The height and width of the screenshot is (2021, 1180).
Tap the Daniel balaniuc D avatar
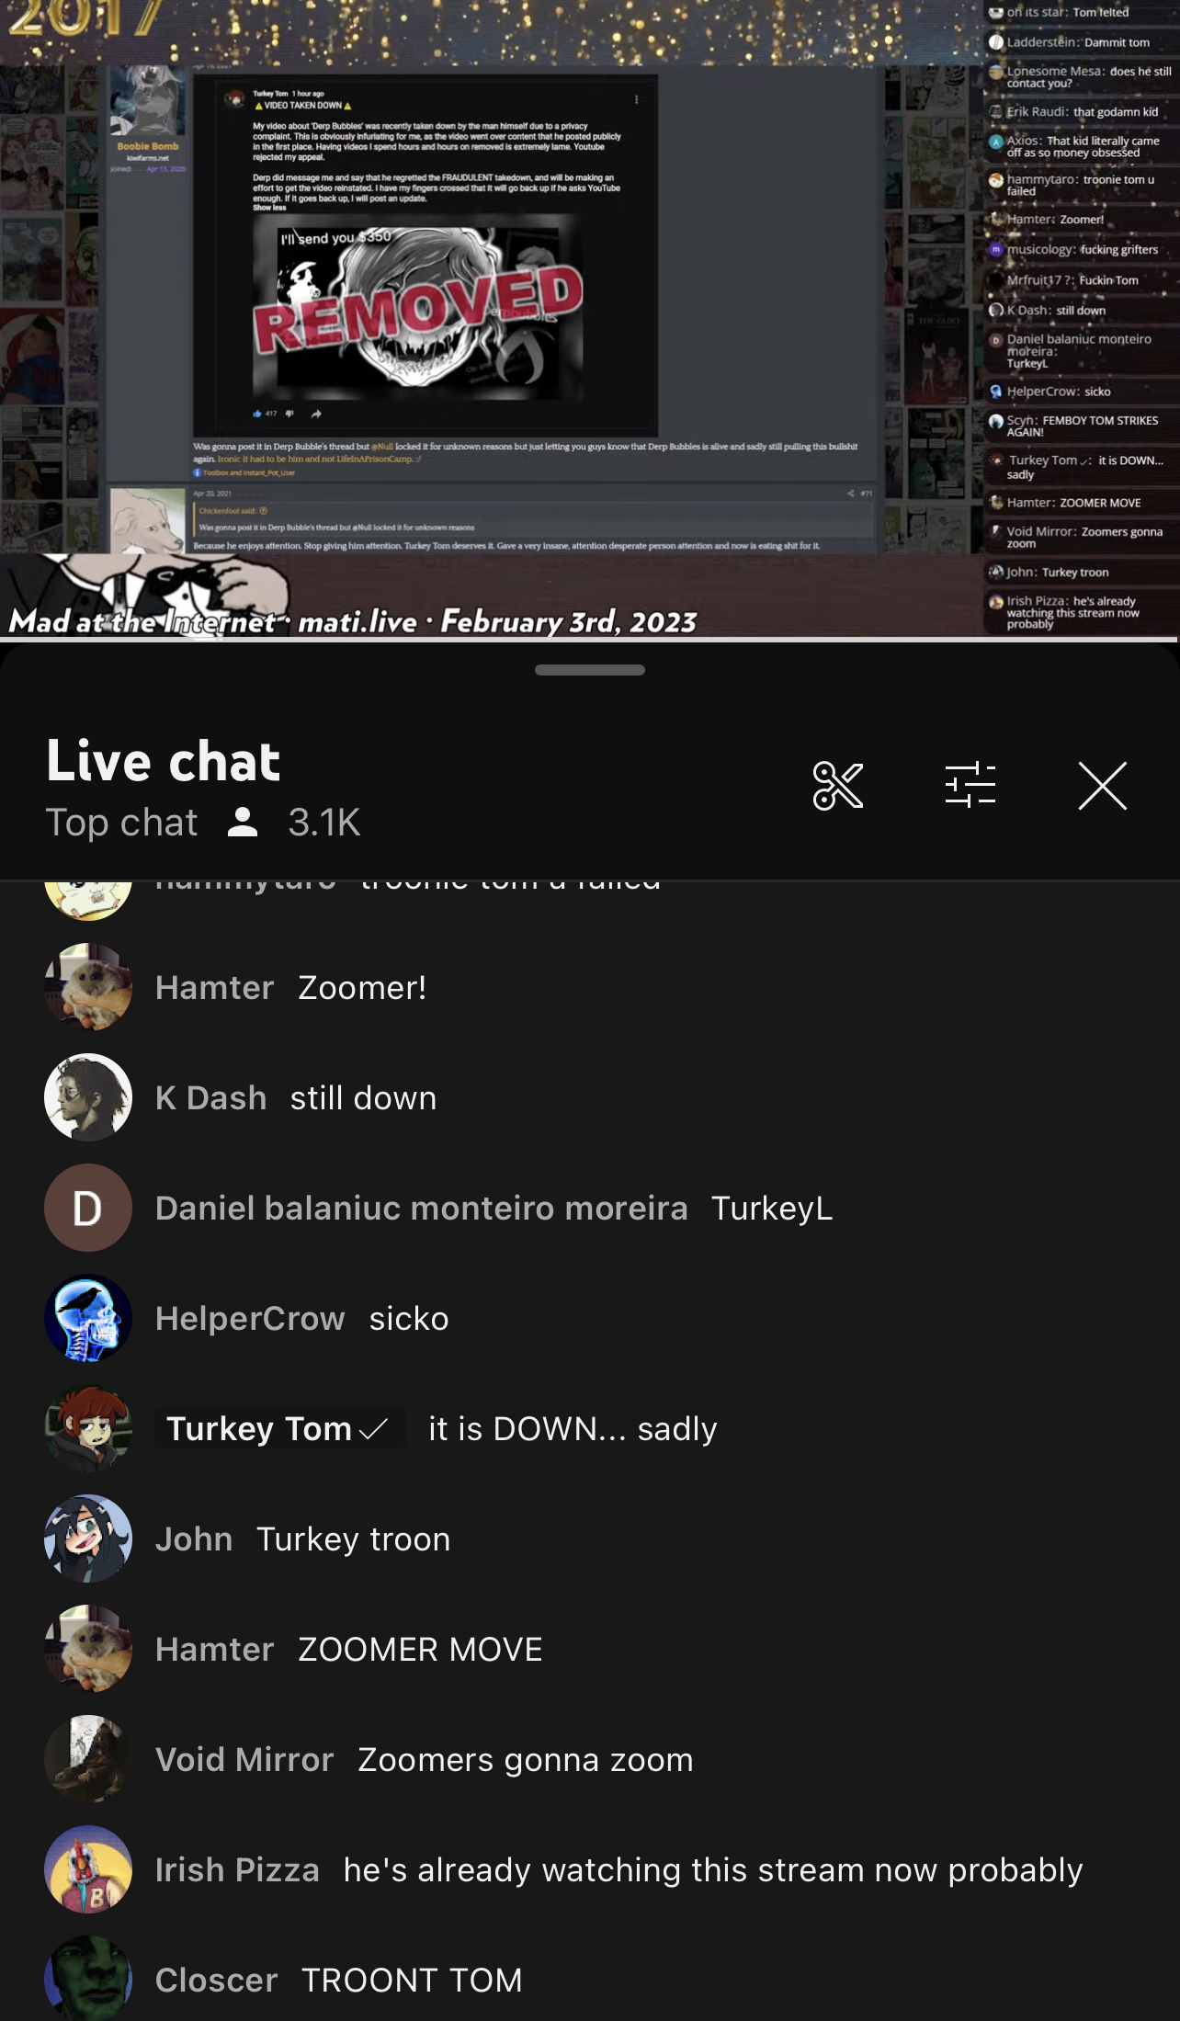click(x=88, y=1208)
